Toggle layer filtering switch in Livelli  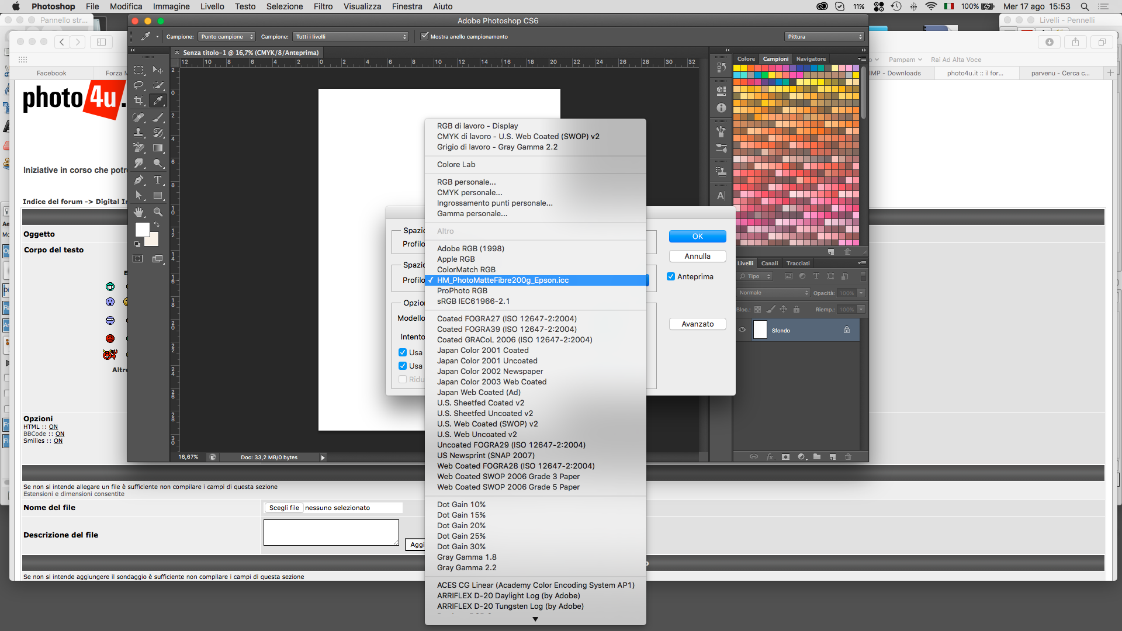click(863, 276)
